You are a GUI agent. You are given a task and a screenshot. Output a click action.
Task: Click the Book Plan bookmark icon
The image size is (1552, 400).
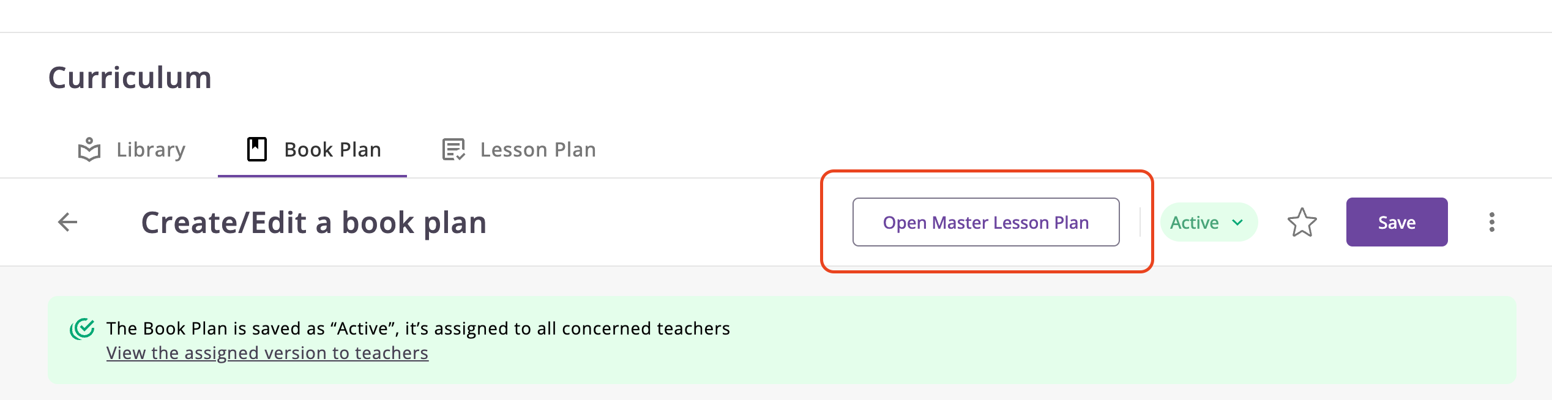(257, 149)
